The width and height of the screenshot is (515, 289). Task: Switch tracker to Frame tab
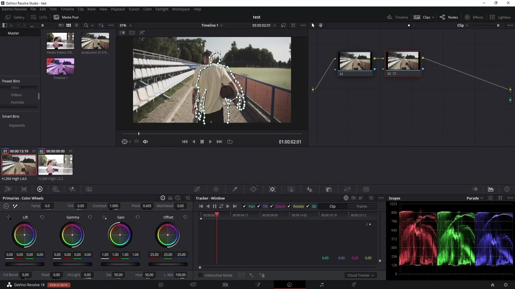pyautogui.click(x=362, y=206)
